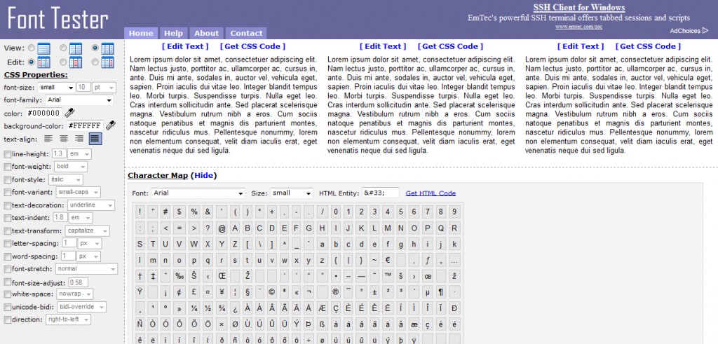Viewport: 718px width, 344px height.
Task: Check the font-weight property box
Action: pyautogui.click(x=8, y=167)
